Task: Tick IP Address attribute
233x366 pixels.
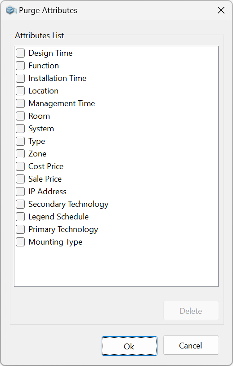Action: point(20,192)
